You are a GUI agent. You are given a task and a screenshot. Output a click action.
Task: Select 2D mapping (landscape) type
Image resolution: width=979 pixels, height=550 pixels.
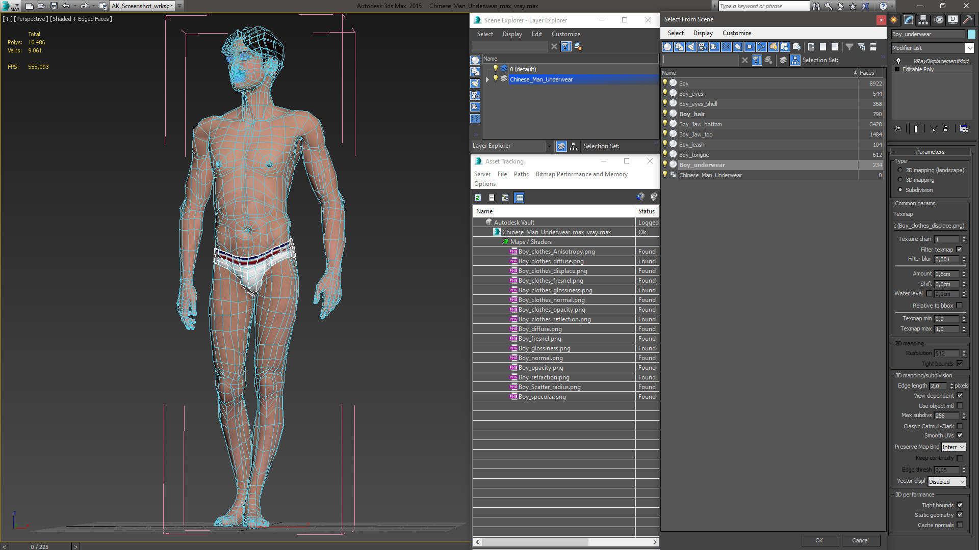pyautogui.click(x=900, y=171)
